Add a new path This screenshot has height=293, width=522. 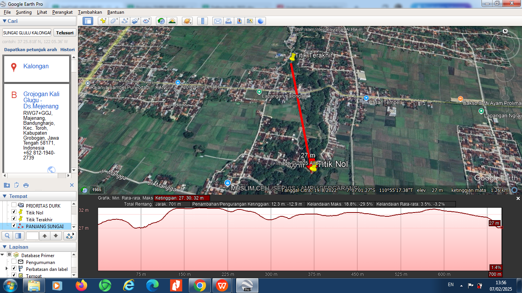click(x=125, y=21)
